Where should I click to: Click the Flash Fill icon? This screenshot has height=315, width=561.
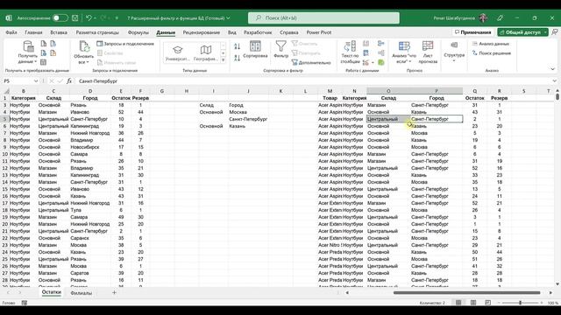pos(366,44)
